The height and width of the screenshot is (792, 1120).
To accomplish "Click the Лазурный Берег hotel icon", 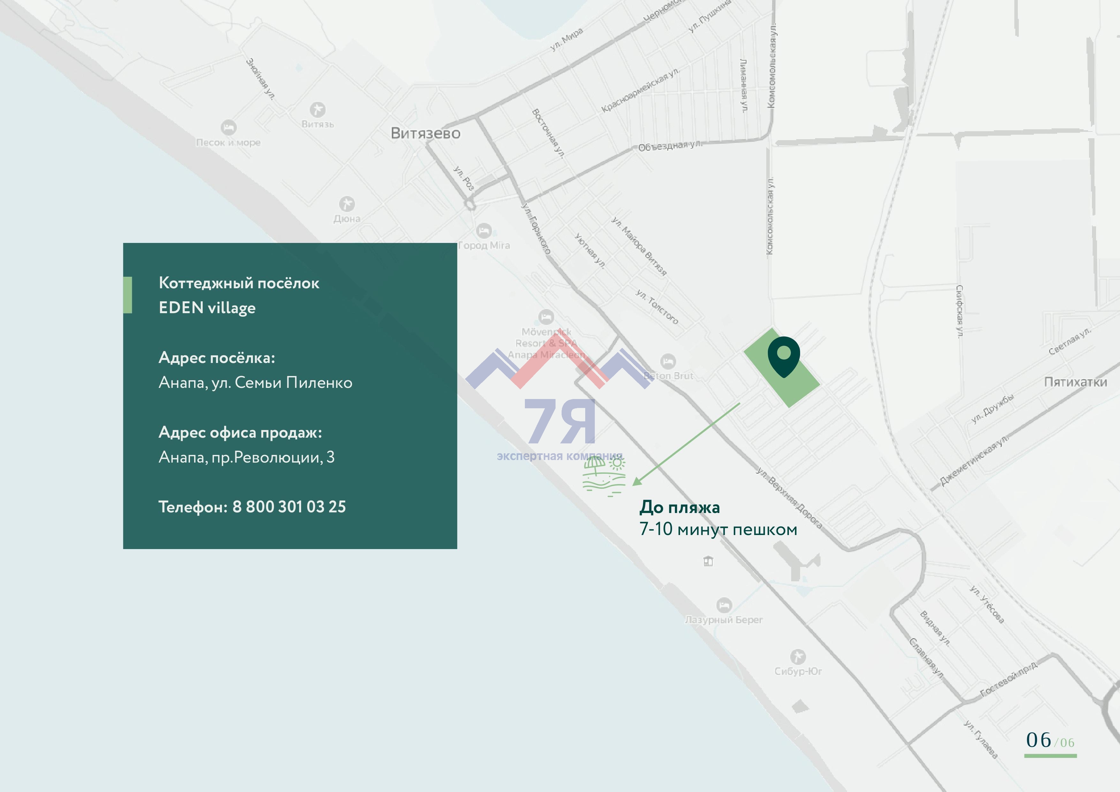I will coord(724,605).
